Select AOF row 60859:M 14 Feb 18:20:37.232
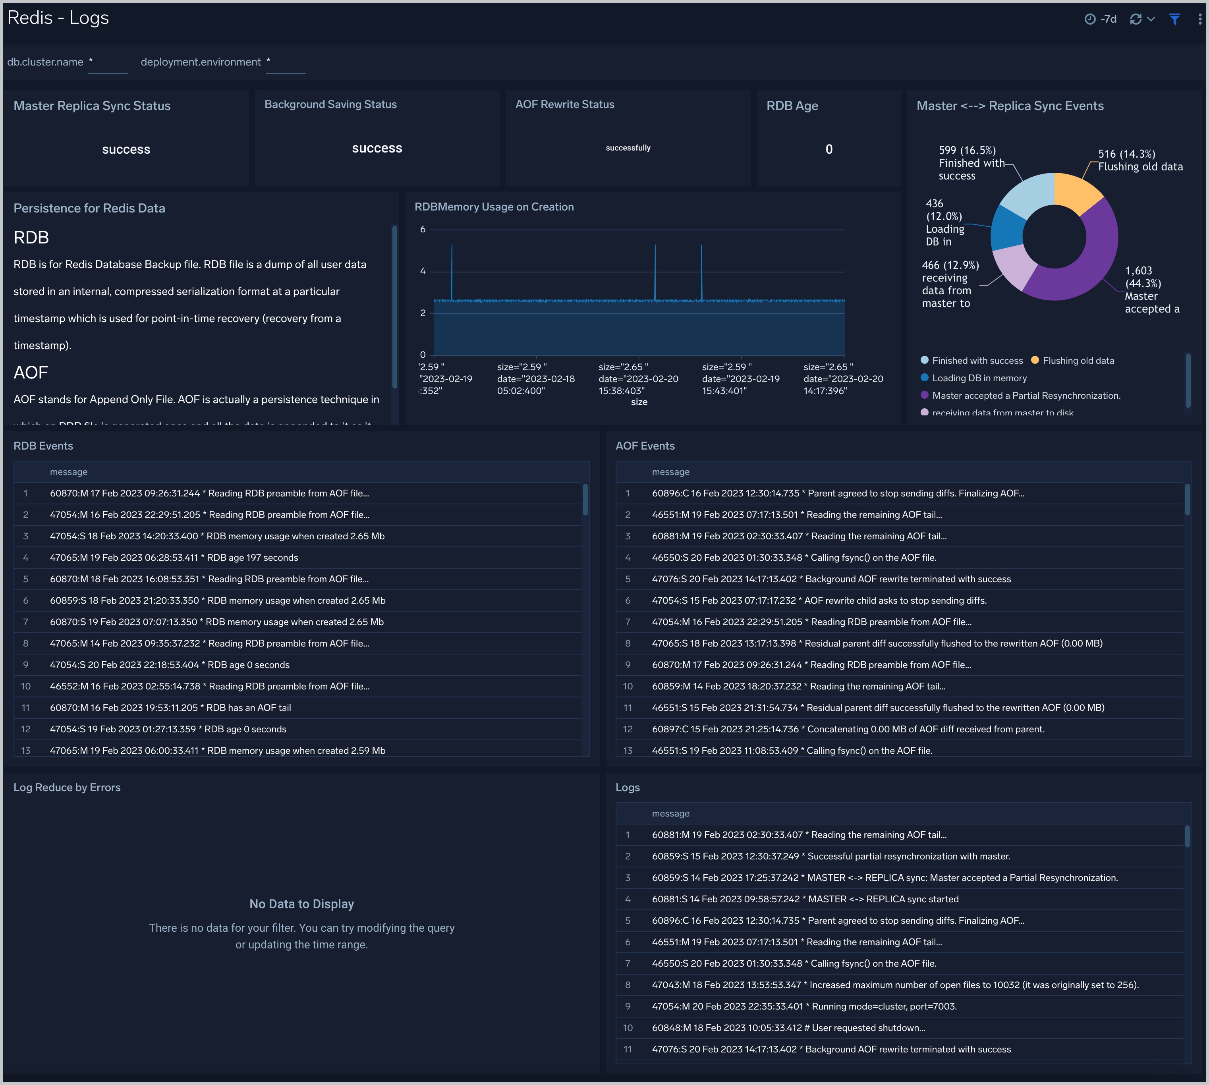This screenshot has width=1209, height=1085. click(x=900, y=687)
